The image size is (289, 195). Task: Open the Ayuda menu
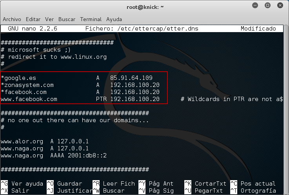(x=114, y=19)
